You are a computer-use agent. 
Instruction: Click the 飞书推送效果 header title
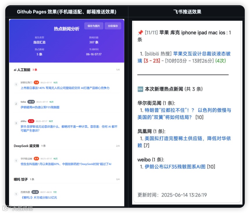[x=187, y=12]
